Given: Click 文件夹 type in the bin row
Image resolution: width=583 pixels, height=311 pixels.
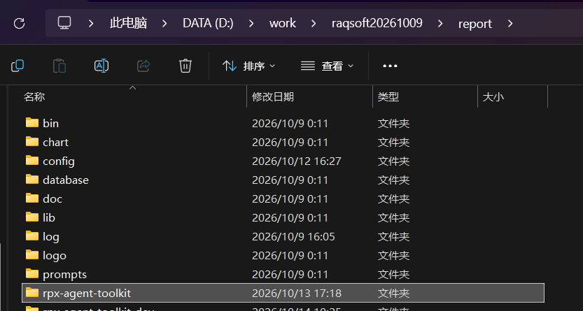Looking at the screenshot, I should click(394, 123).
